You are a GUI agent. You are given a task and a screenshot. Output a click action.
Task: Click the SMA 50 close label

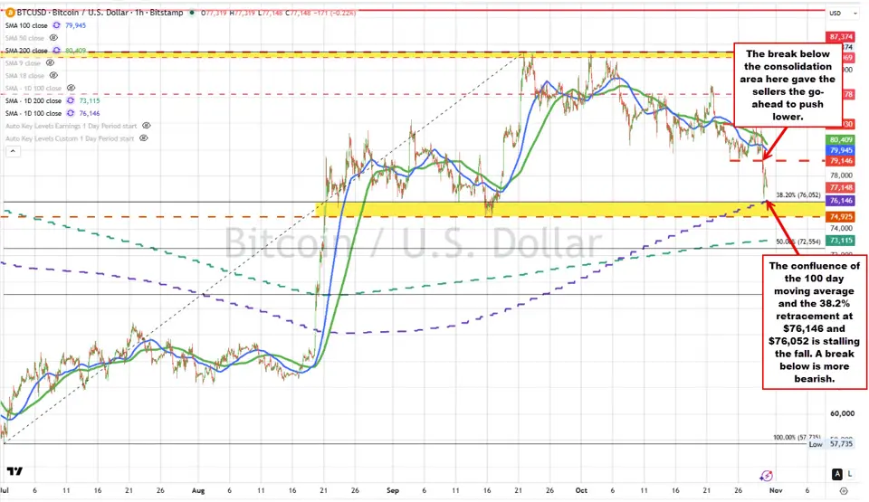[x=25, y=38]
